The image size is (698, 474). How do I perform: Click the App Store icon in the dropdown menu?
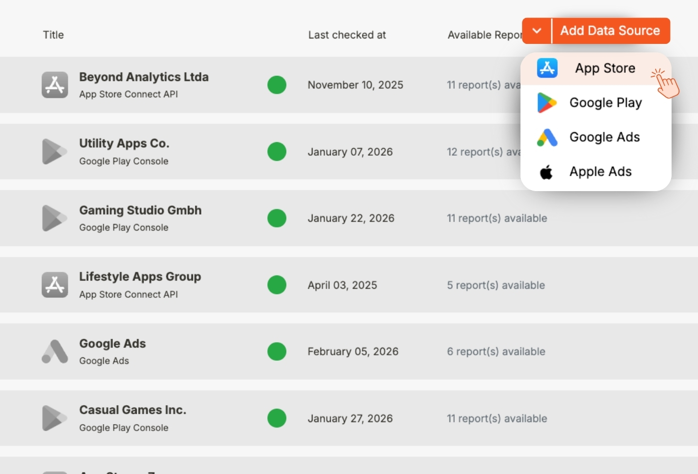click(x=547, y=68)
